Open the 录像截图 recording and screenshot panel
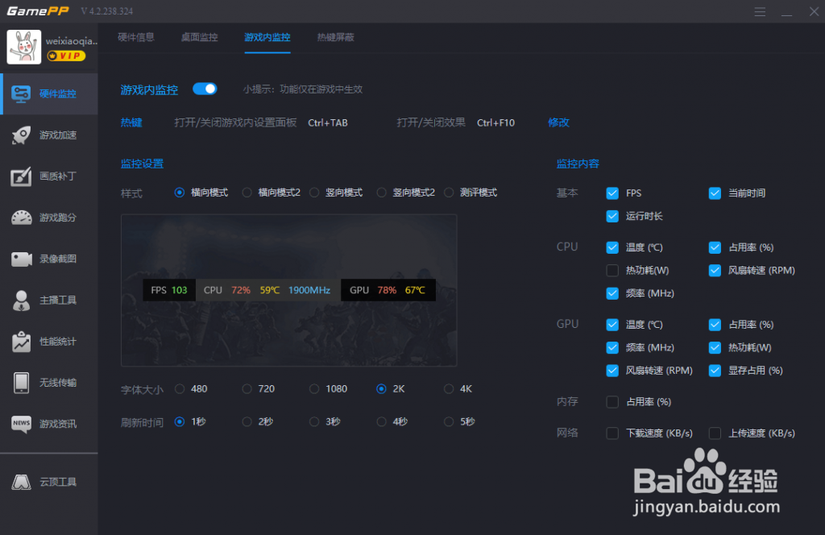The width and height of the screenshot is (825, 535). tap(48, 258)
